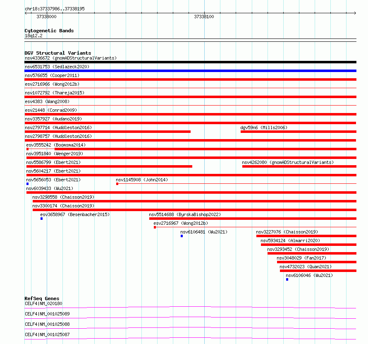This screenshot has width=368, height=344.
Task: Select the dgv59n6 (Mills2006) variant
Action: click(264, 127)
